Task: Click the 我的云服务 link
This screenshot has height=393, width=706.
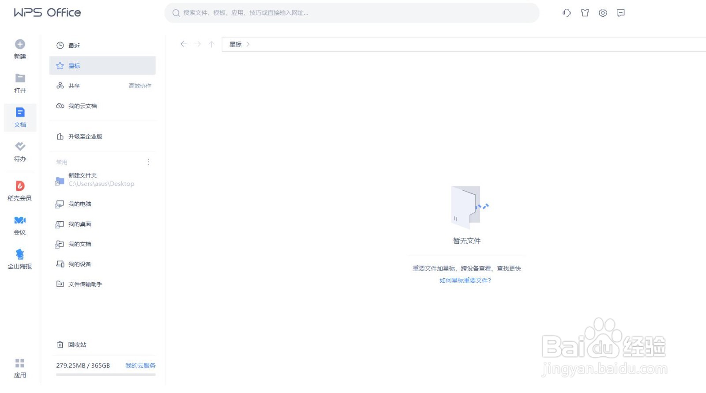Action: tap(140, 366)
